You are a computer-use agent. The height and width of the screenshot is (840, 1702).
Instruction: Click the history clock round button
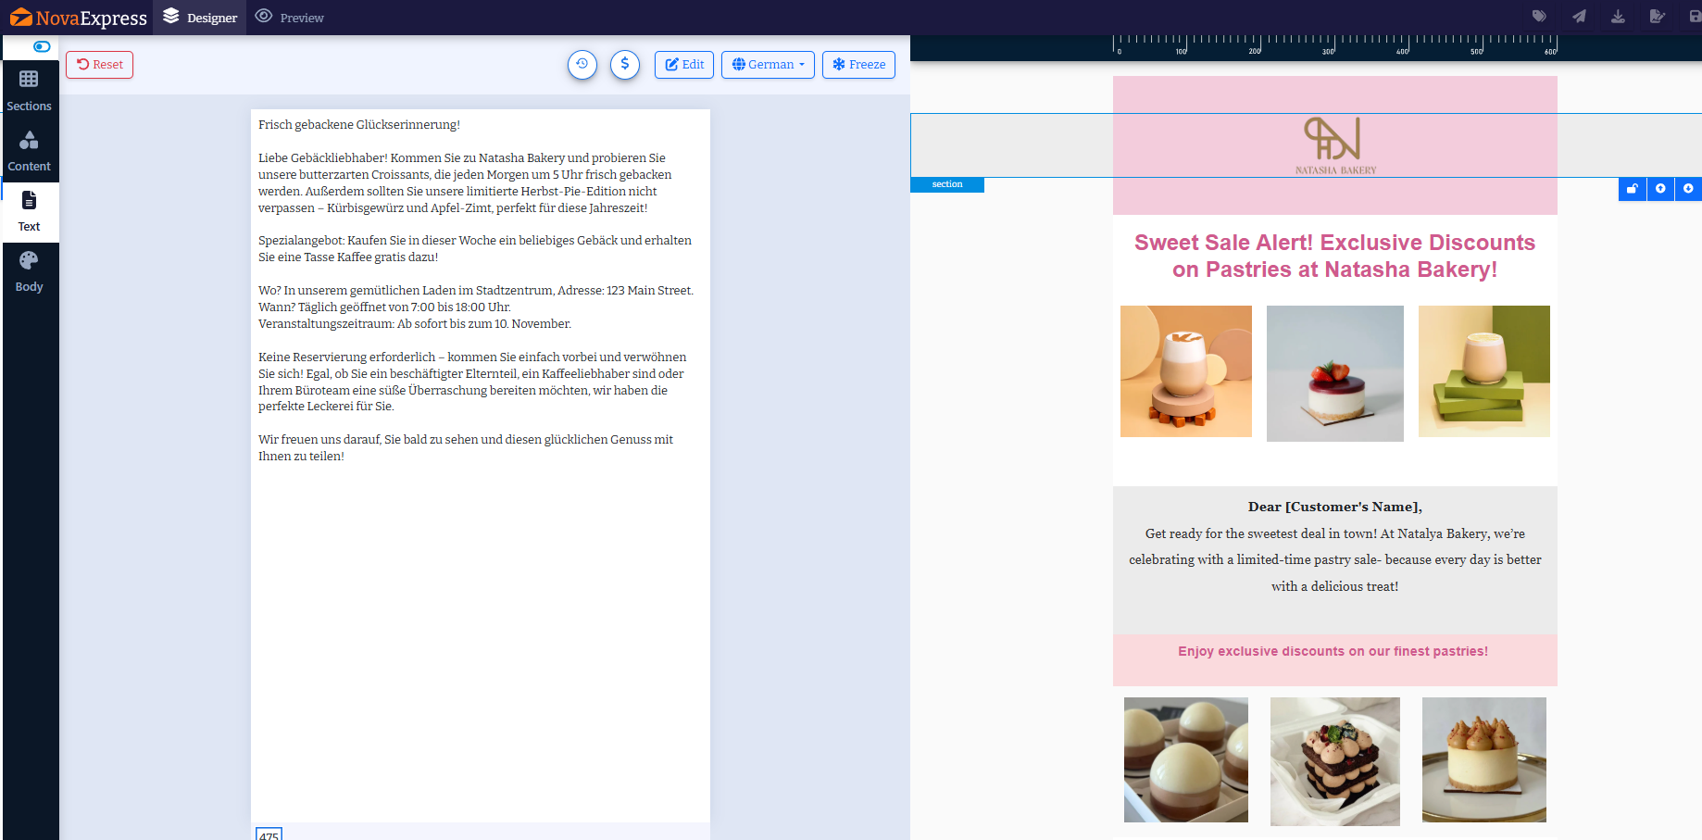pyautogui.click(x=582, y=65)
